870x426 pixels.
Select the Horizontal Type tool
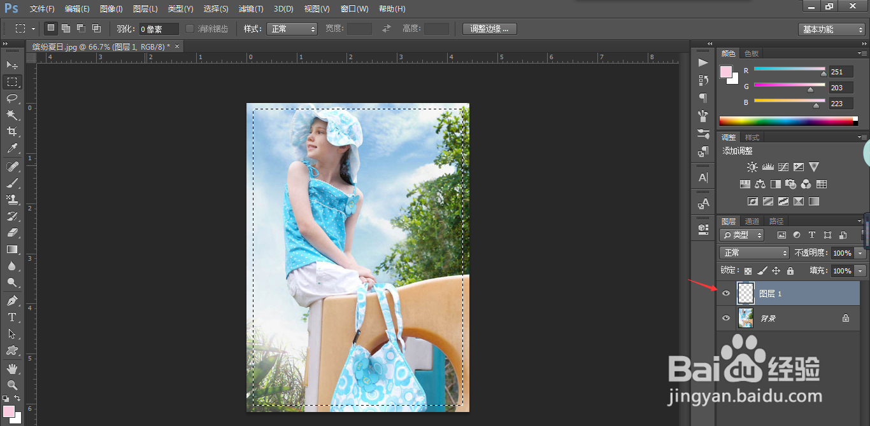tap(11, 317)
